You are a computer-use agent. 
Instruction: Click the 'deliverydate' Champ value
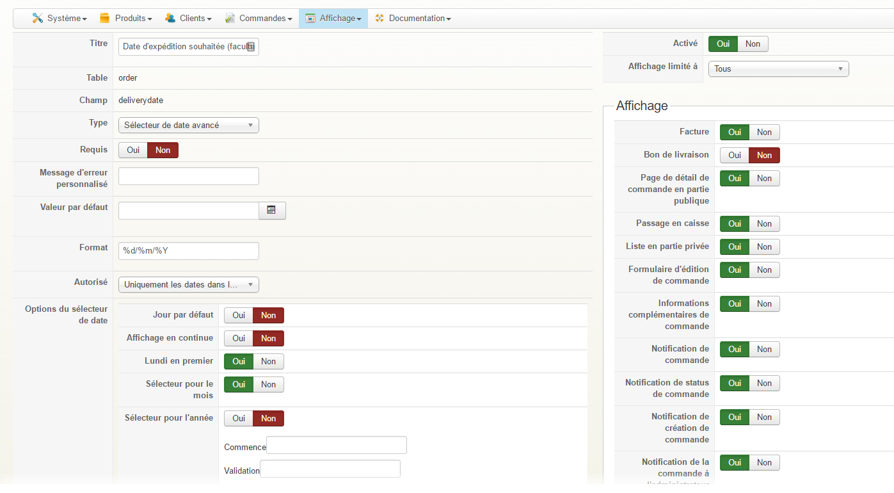141,101
